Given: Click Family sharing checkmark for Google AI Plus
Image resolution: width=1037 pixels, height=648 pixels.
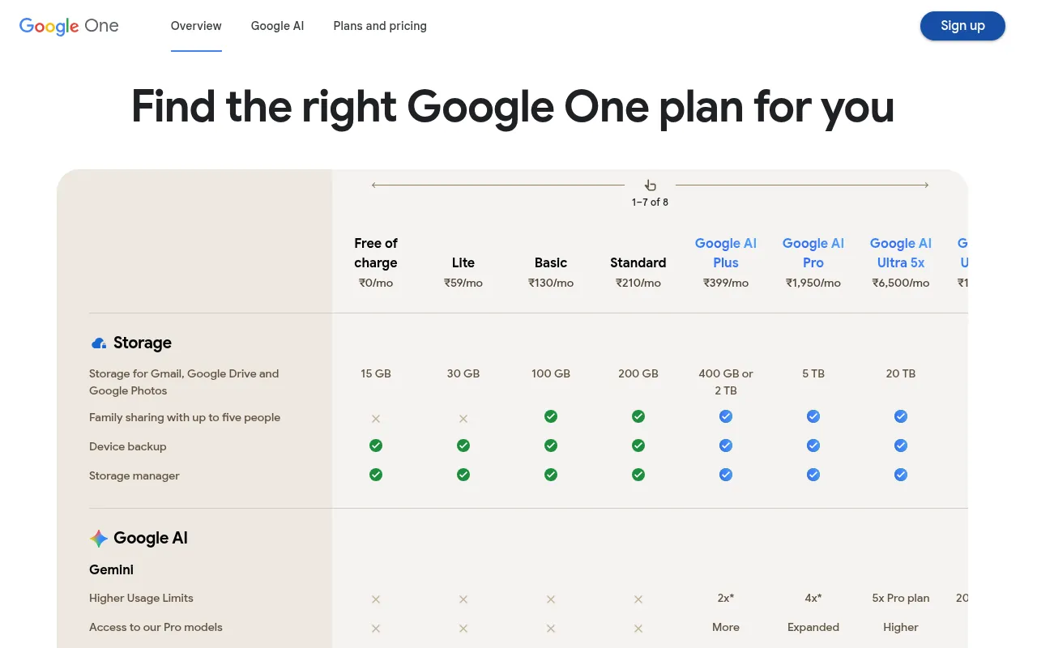Looking at the screenshot, I should pos(726,416).
